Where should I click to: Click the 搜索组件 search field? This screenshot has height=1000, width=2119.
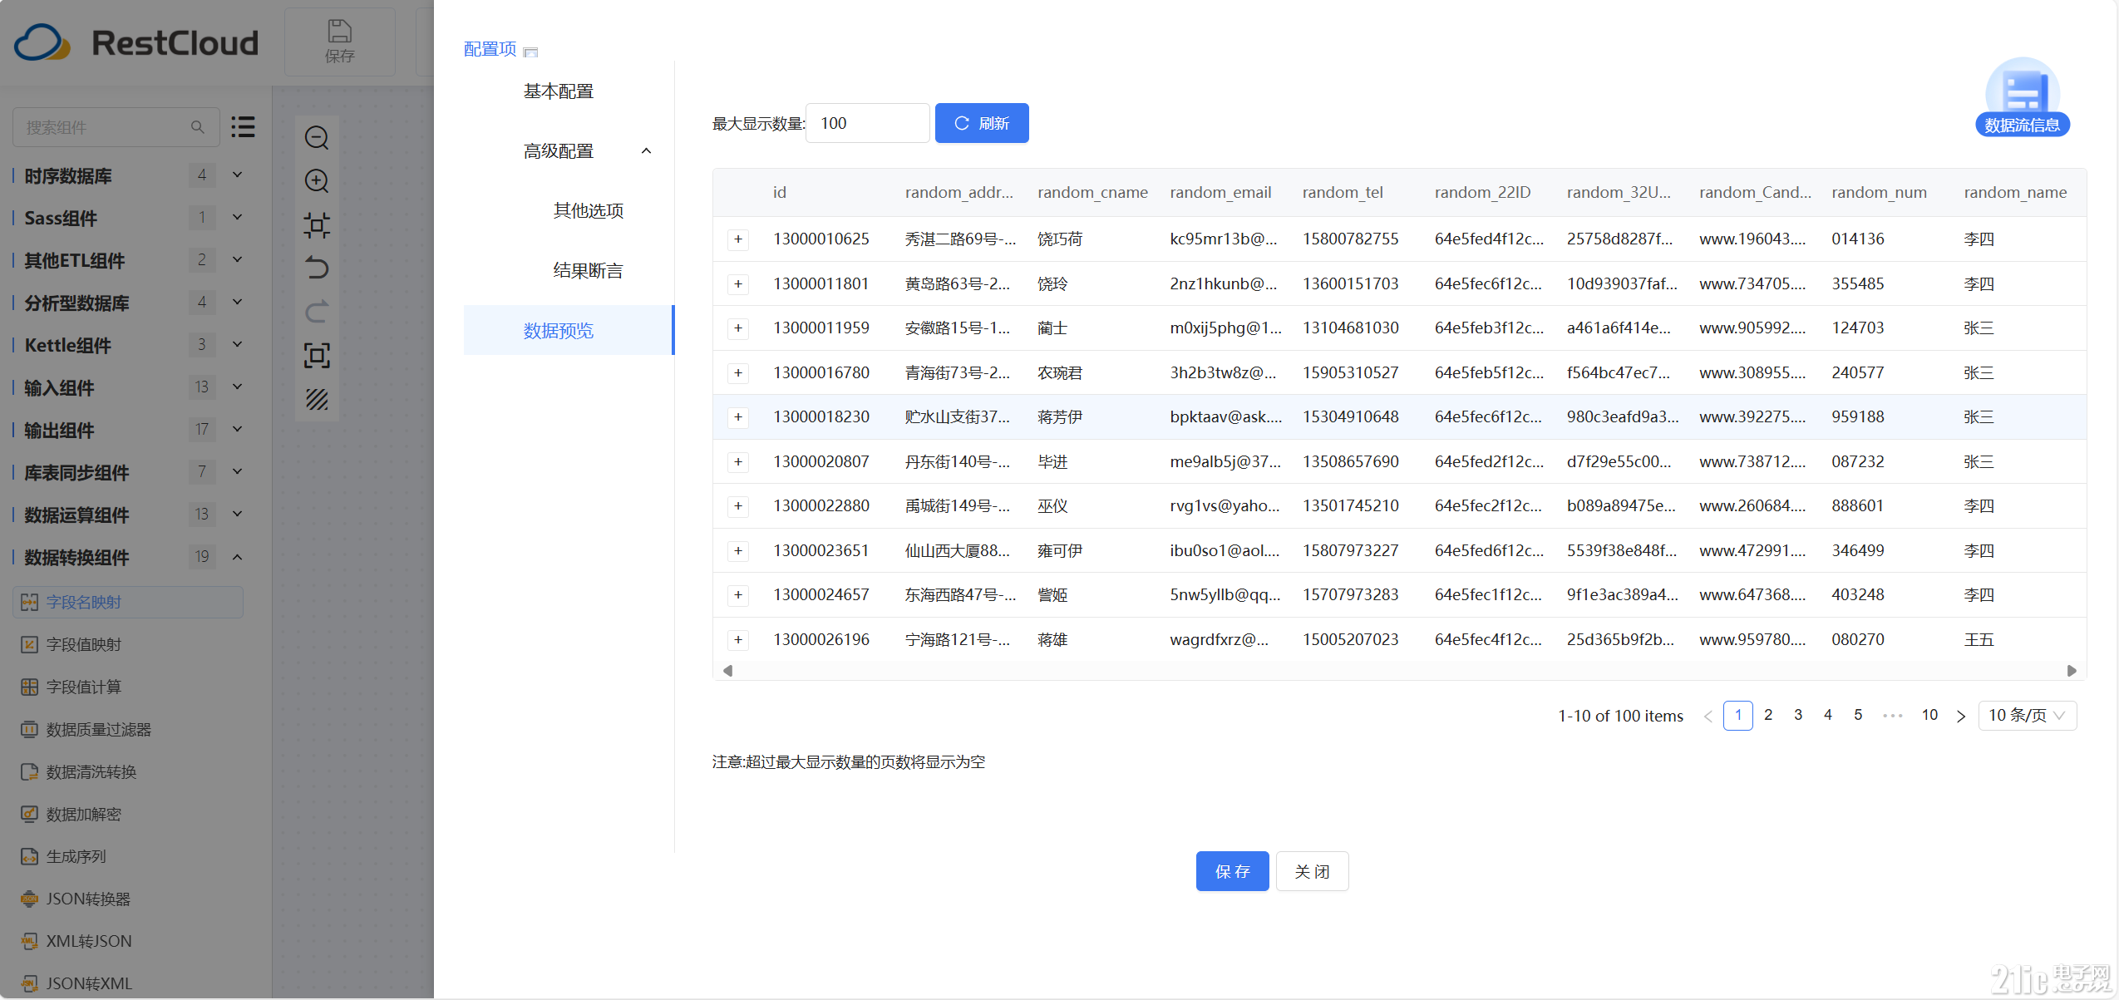point(116,127)
